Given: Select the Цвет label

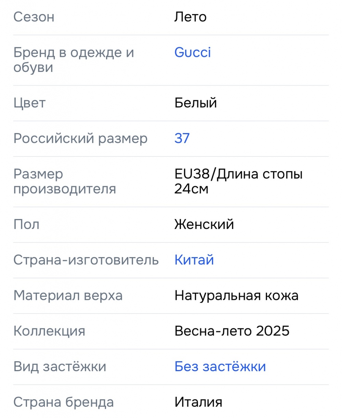Looking at the screenshot, I should click(29, 103).
